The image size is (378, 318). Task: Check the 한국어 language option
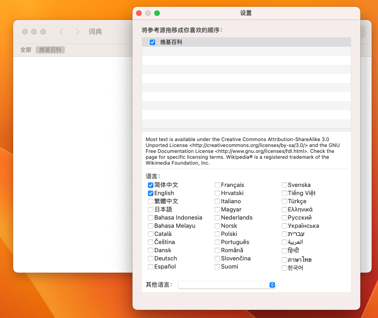285,268
